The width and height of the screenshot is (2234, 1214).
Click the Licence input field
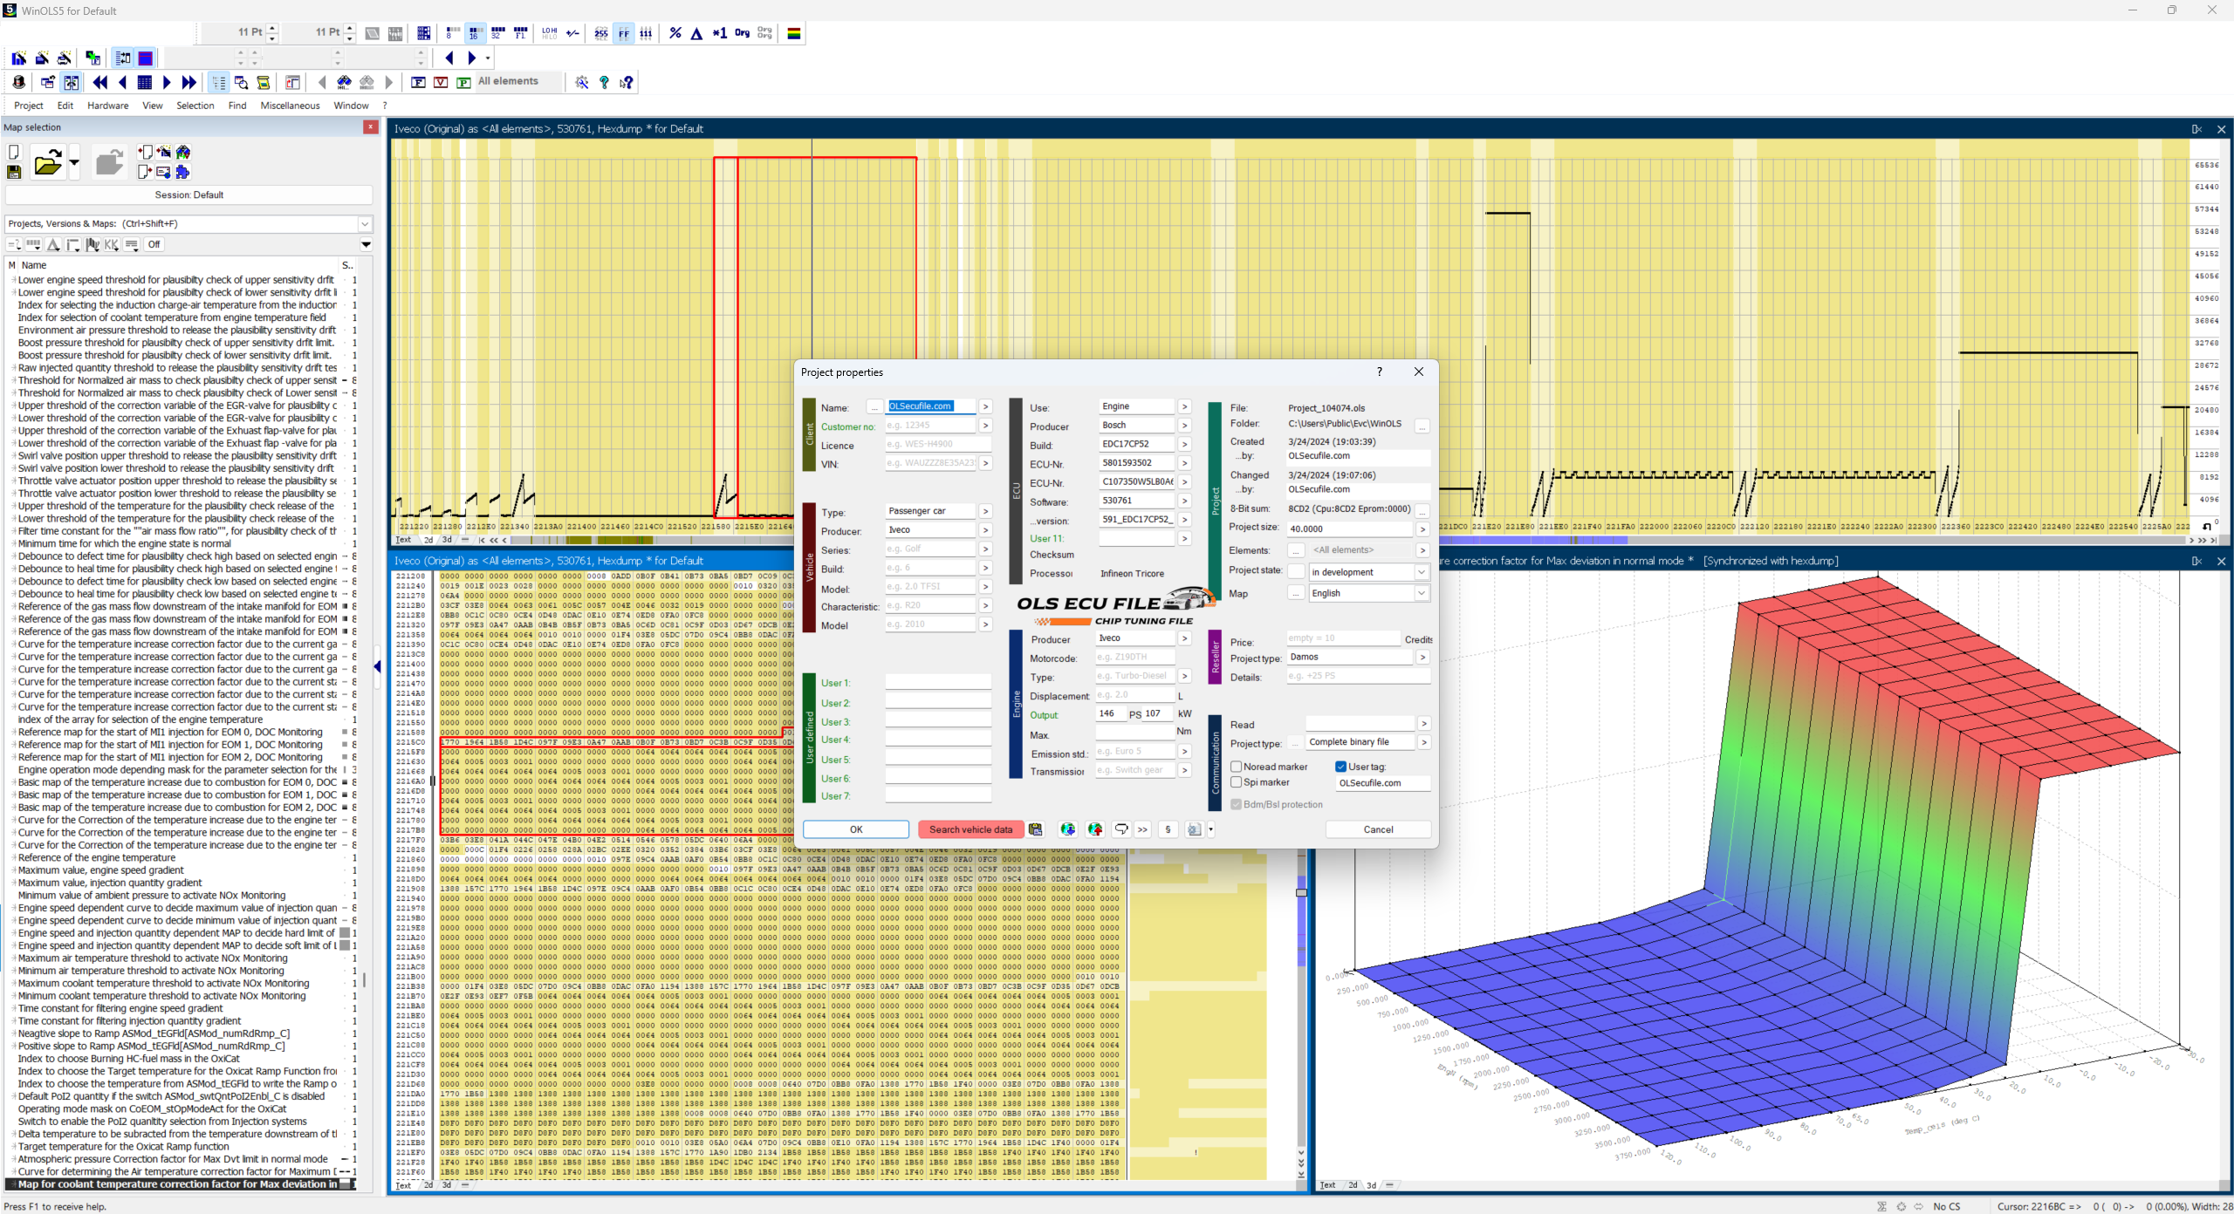[x=938, y=445]
